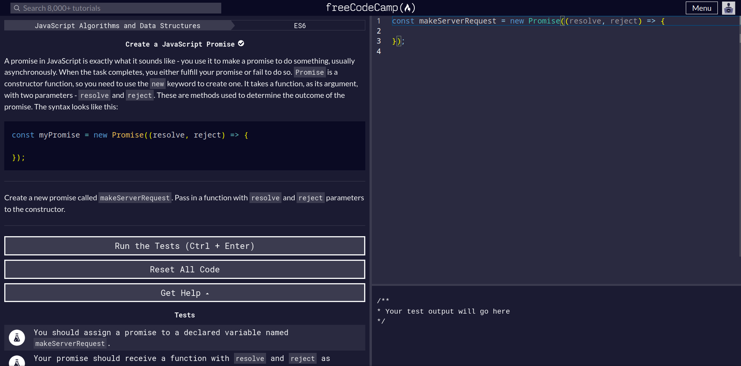741x366 pixels.
Task: Click the highlighted makeServerRequest code term
Action: (135, 197)
